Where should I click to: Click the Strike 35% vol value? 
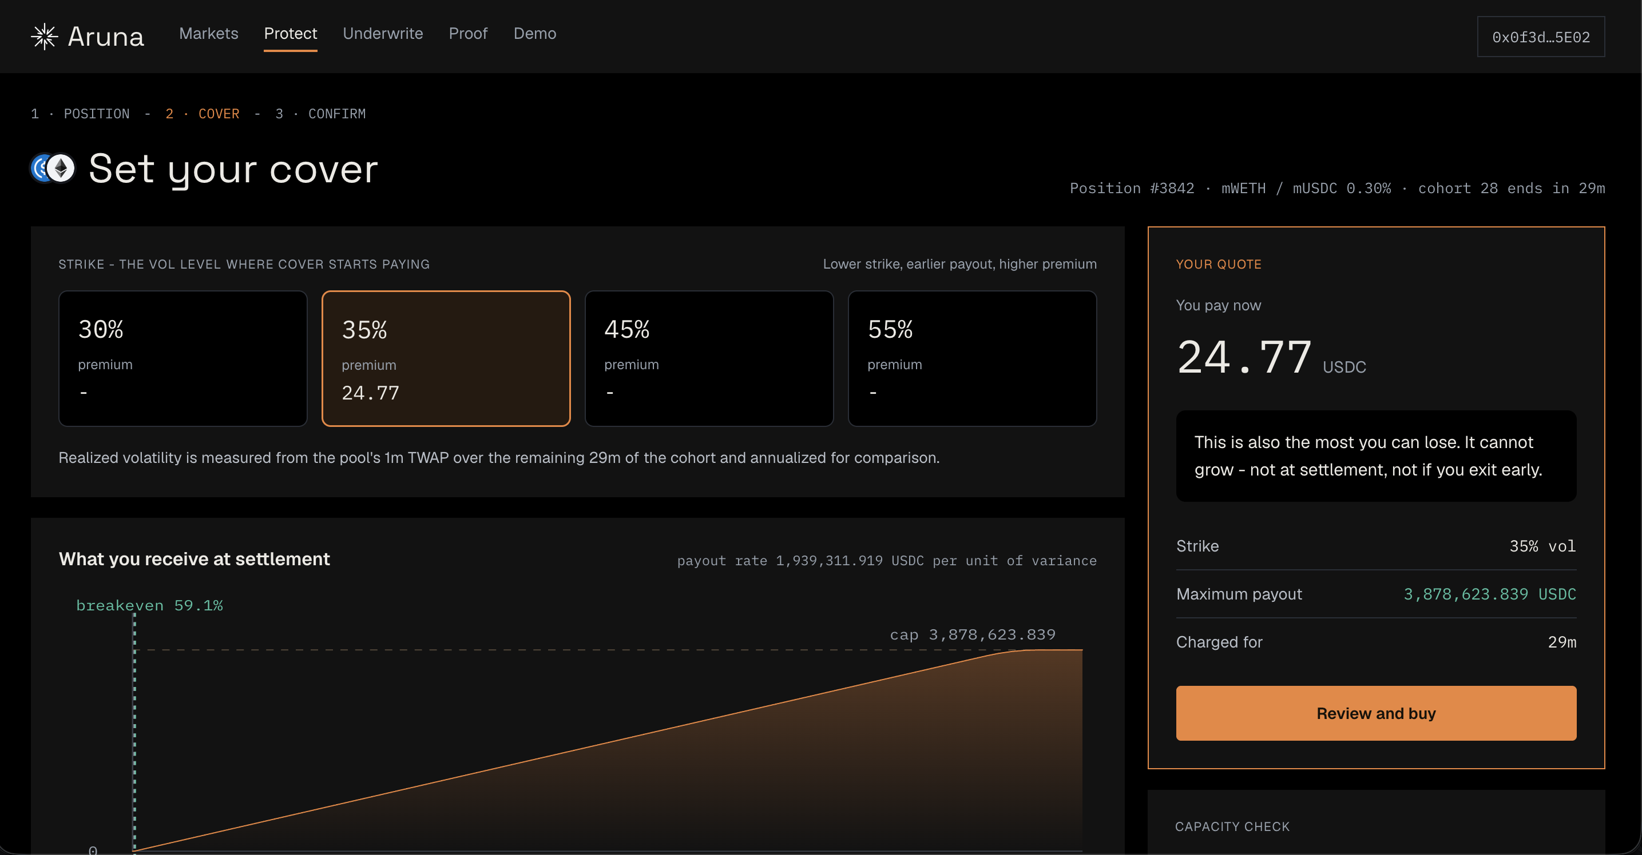coord(1542,546)
